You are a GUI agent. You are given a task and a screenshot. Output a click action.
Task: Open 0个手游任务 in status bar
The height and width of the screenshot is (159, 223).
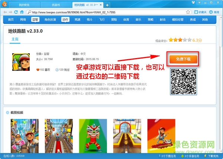click(x=190, y=156)
